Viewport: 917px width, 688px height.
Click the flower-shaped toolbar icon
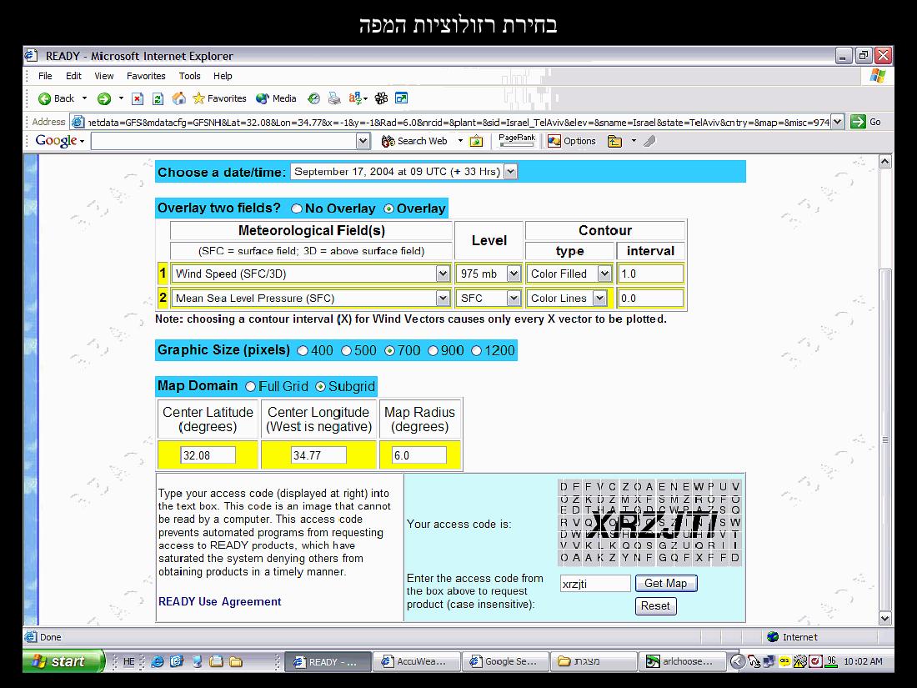click(381, 98)
